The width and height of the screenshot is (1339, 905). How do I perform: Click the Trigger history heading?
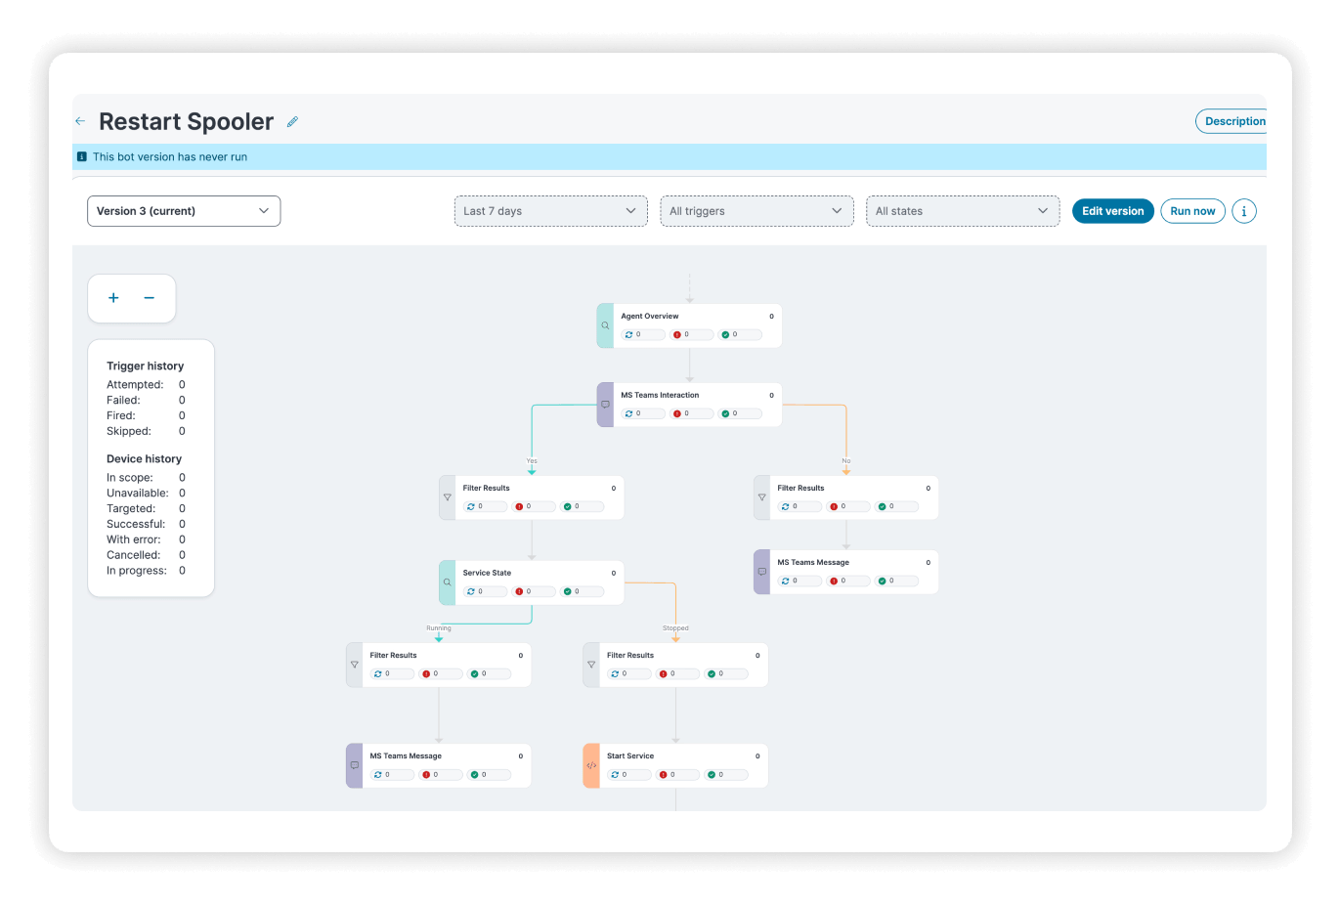click(x=145, y=366)
